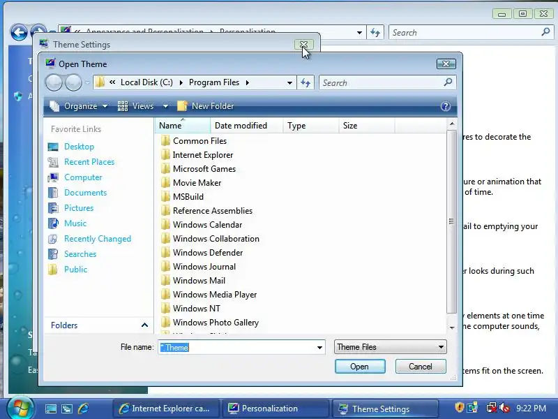
Task: Switch to Internet Explorer taskbar button
Action: 166,409
